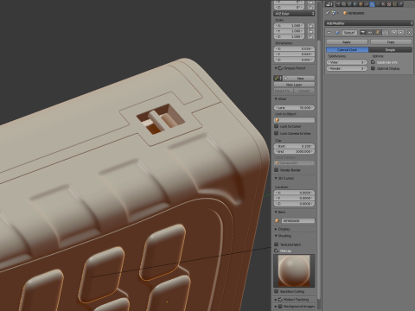Select Simple subdivision type
Viewport: 415px width, 311px height.
click(390, 50)
